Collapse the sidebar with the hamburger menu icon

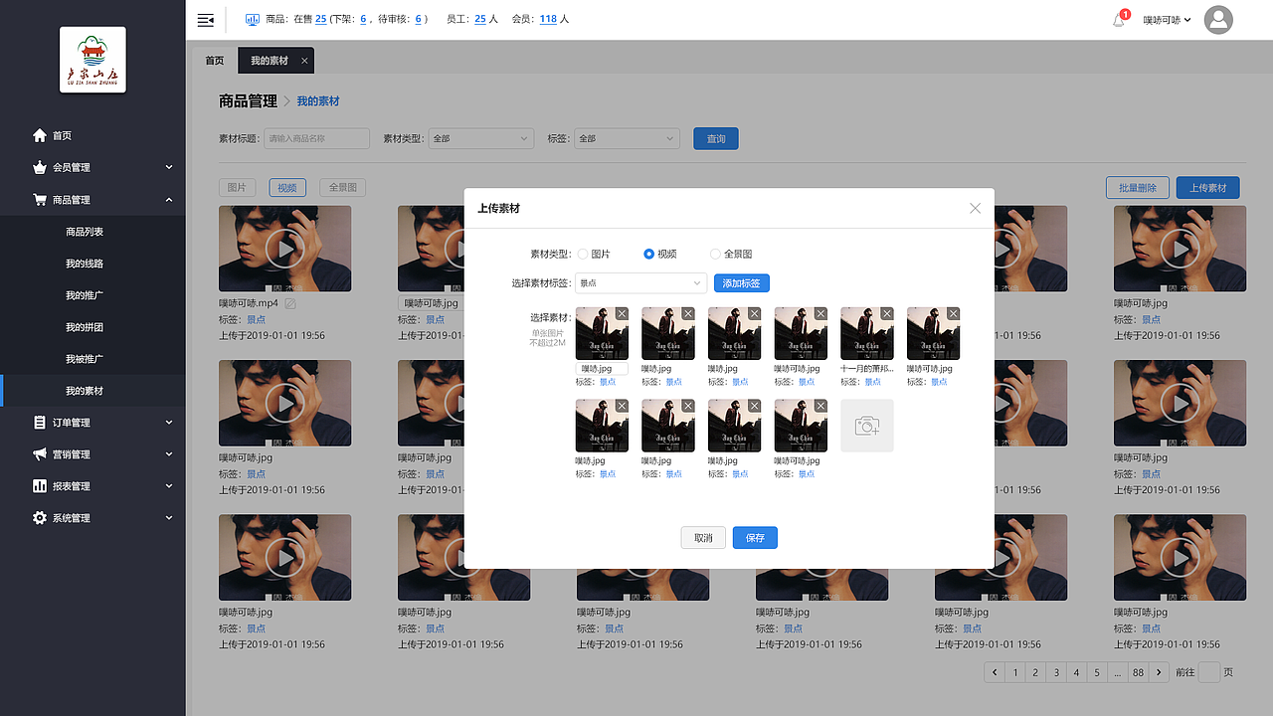(206, 20)
